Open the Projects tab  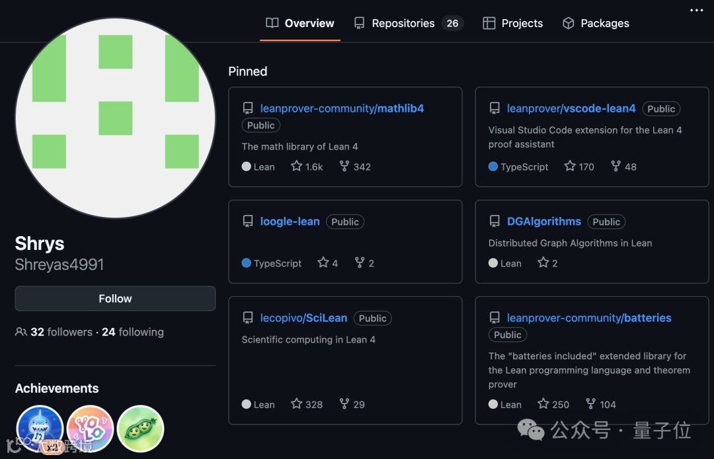tap(513, 23)
